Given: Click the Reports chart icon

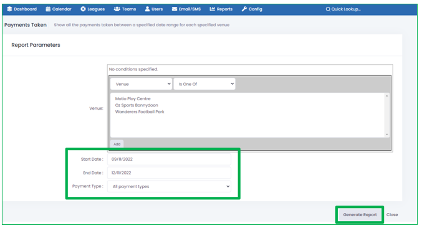Looking at the screenshot, I should 213,9.
